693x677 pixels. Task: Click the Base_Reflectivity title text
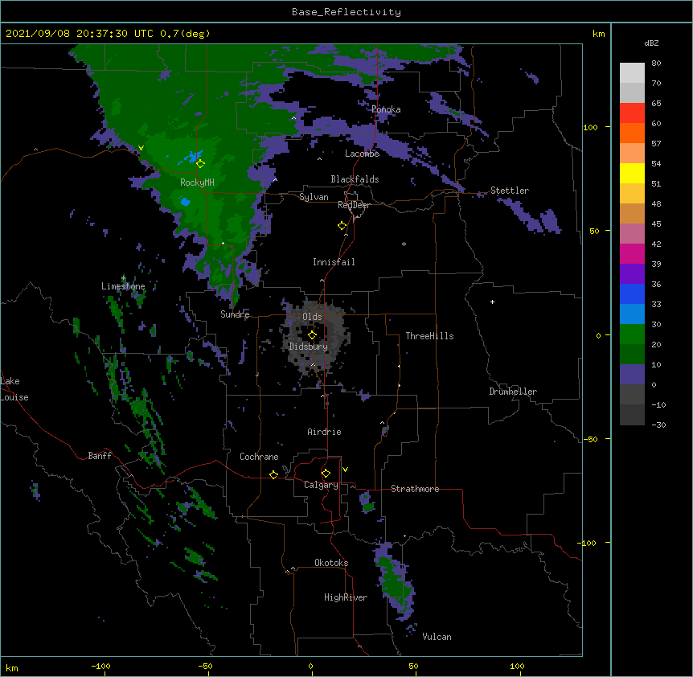click(346, 12)
